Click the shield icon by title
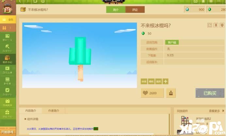This screenshot has height=136, width=226. (222, 25)
